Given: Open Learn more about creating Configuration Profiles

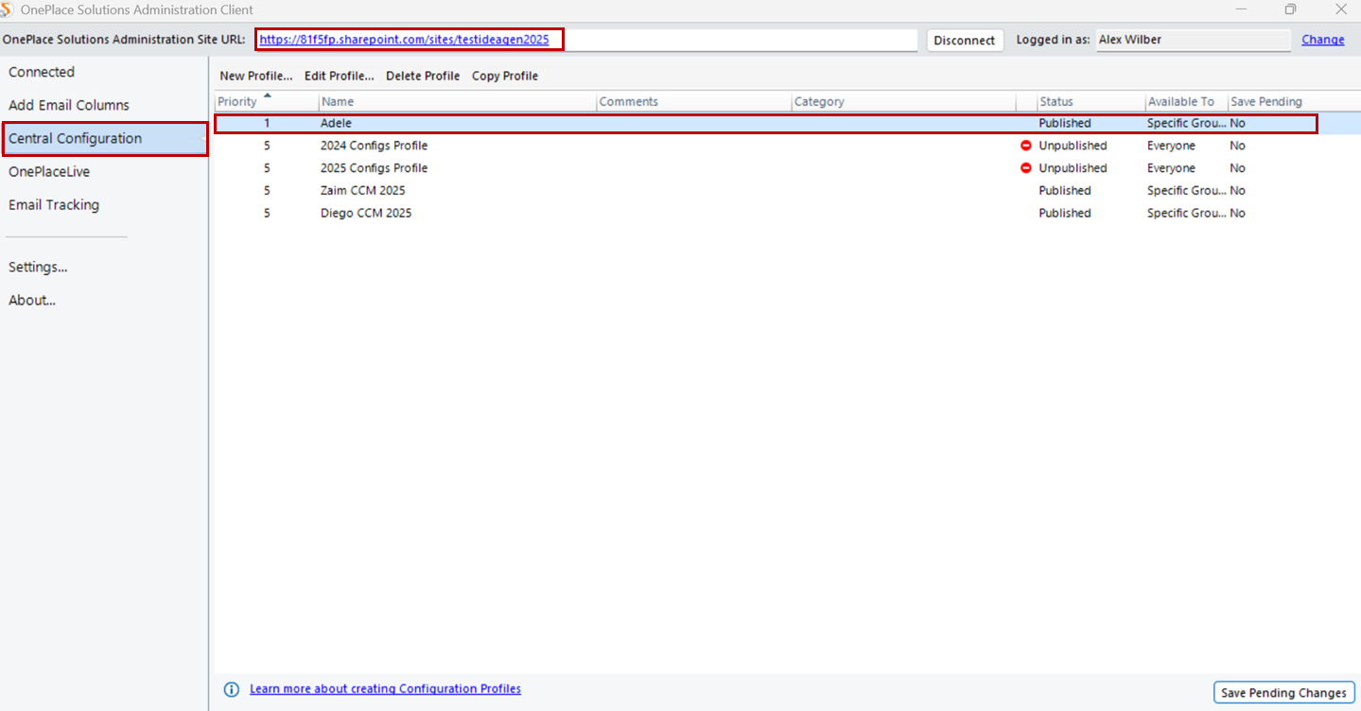Looking at the screenshot, I should coord(385,689).
